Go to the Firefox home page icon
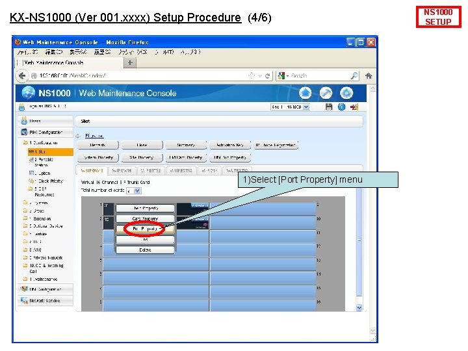Screen dimensions: 468x351 point(369,76)
